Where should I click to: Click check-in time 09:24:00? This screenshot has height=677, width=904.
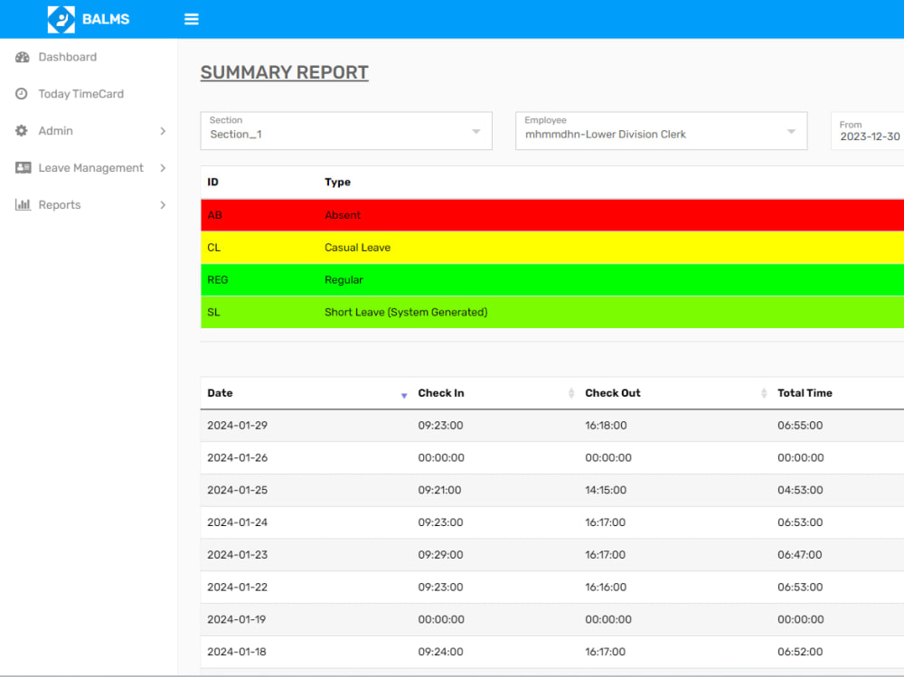click(x=440, y=652)
